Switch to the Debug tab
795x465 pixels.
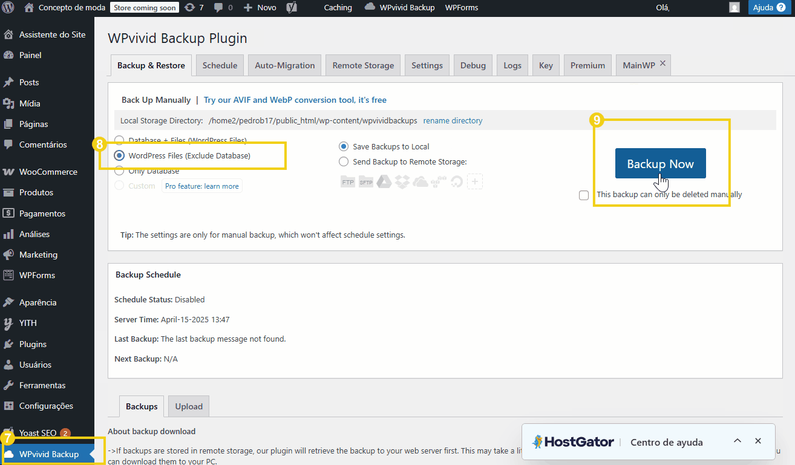[x=473, y=65]
